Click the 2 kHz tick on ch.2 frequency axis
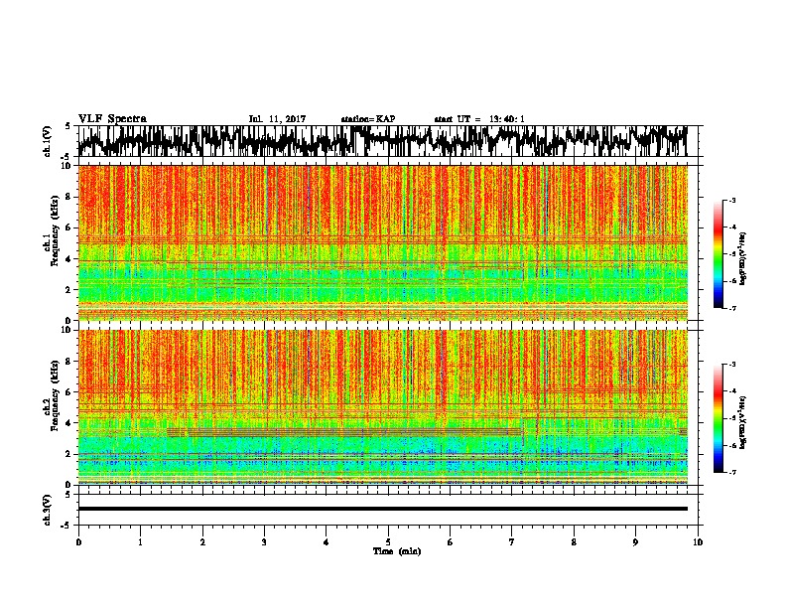This screenshot has height=608, width=786. (x=69, y=454)
